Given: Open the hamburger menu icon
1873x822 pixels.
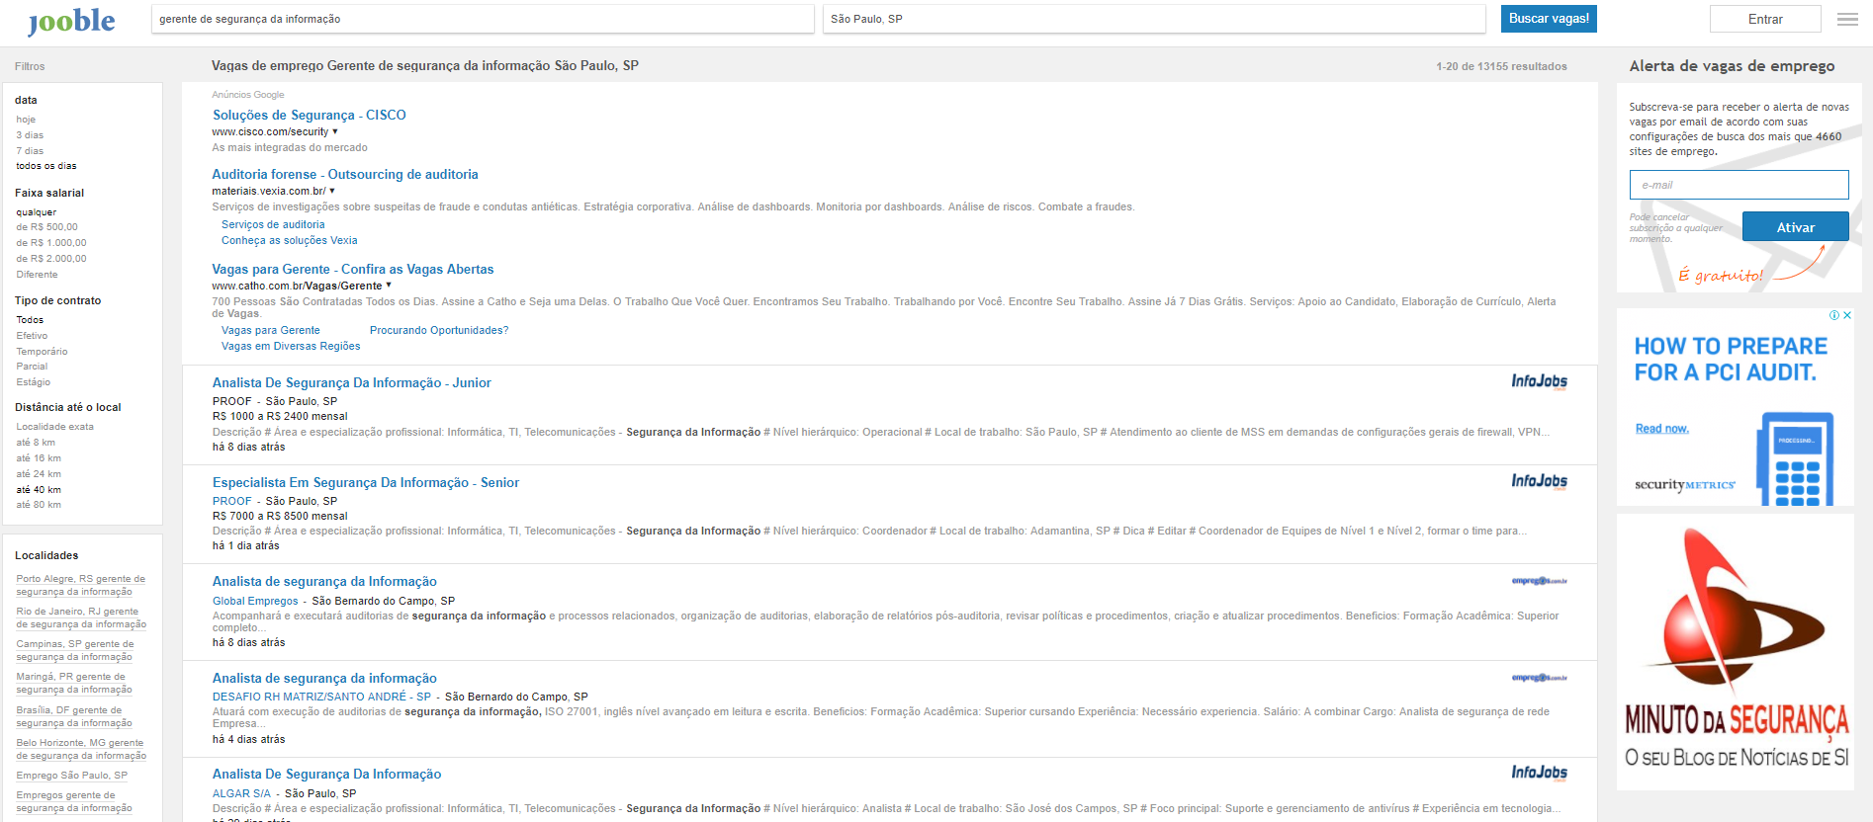Looking at the screenshot, I should (1847, 19).
